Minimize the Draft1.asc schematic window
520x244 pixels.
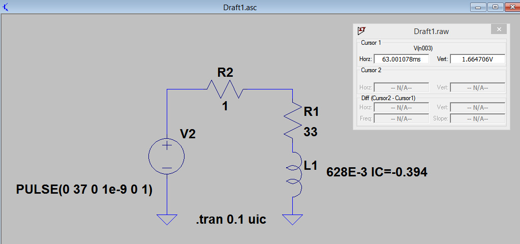click(x=478, y=7)
